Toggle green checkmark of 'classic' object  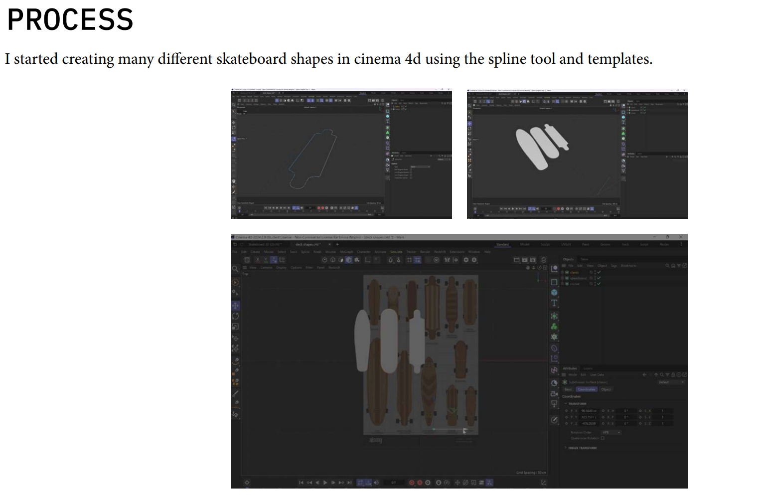(x=599, y=272)
